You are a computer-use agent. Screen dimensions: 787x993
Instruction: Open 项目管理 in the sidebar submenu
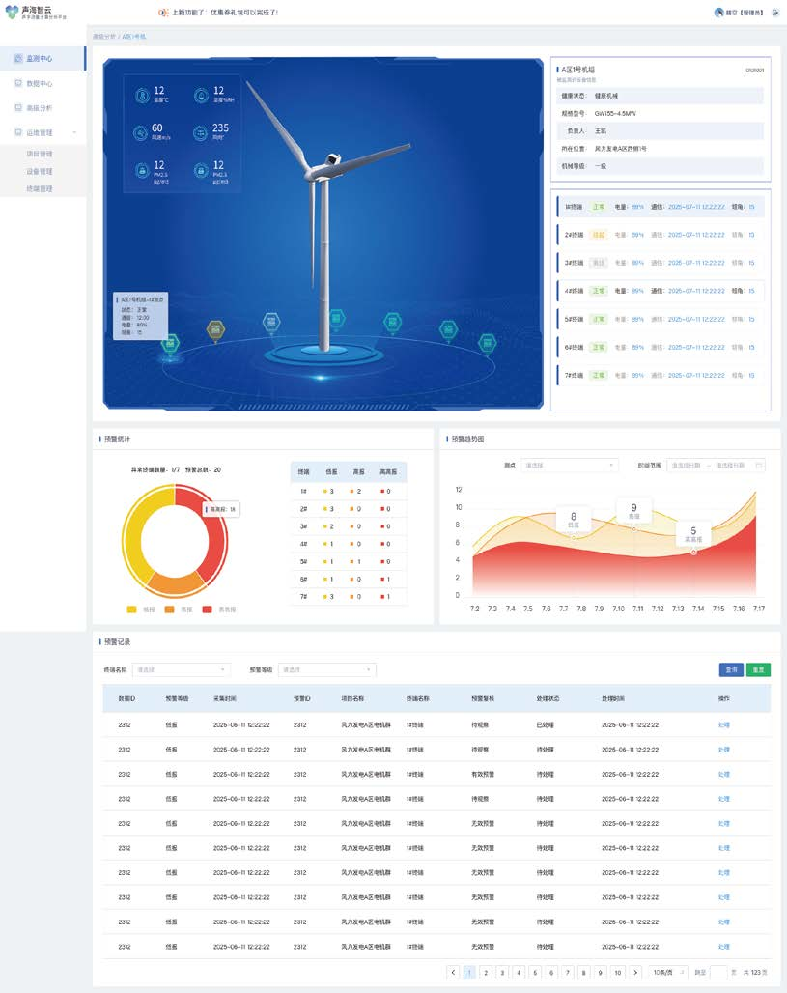coord(40,154)
